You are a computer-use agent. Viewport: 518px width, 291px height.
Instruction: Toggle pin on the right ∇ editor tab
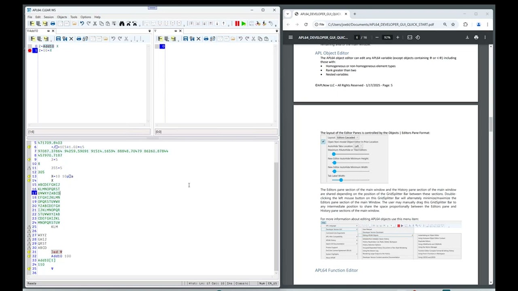[x=176, y=31]
